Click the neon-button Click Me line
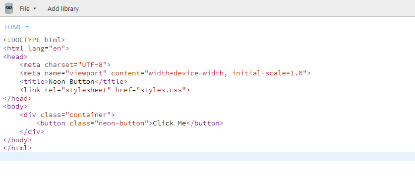This screenshot has width=415, height=179. [x=130, y=123]
